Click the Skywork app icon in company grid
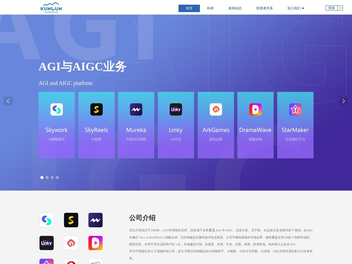 [46, 220]
